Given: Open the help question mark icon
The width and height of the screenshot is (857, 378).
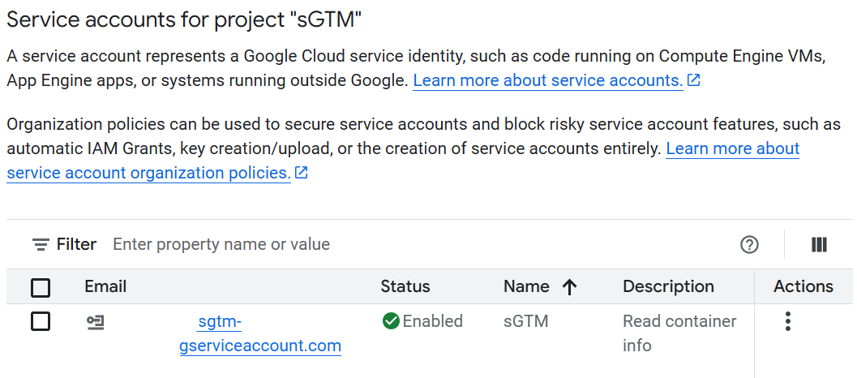Looking at the screenshot, I should pyautogui.click(x=749, y=244).
